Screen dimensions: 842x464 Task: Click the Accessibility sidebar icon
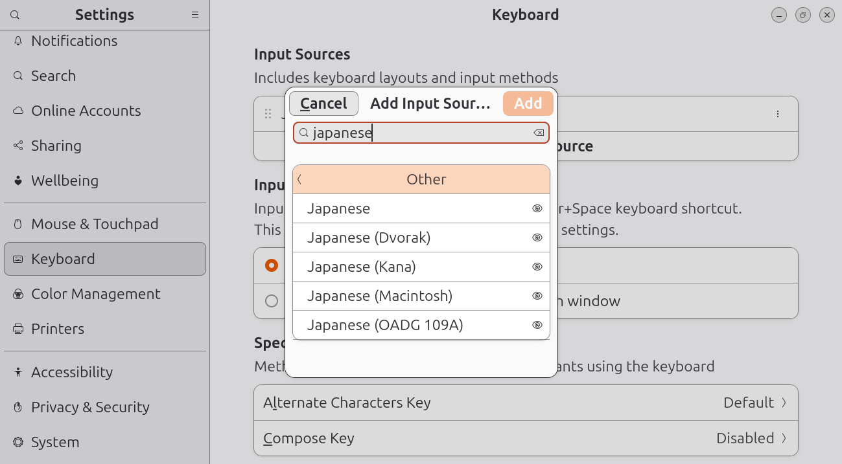click(x=18, y=372)
